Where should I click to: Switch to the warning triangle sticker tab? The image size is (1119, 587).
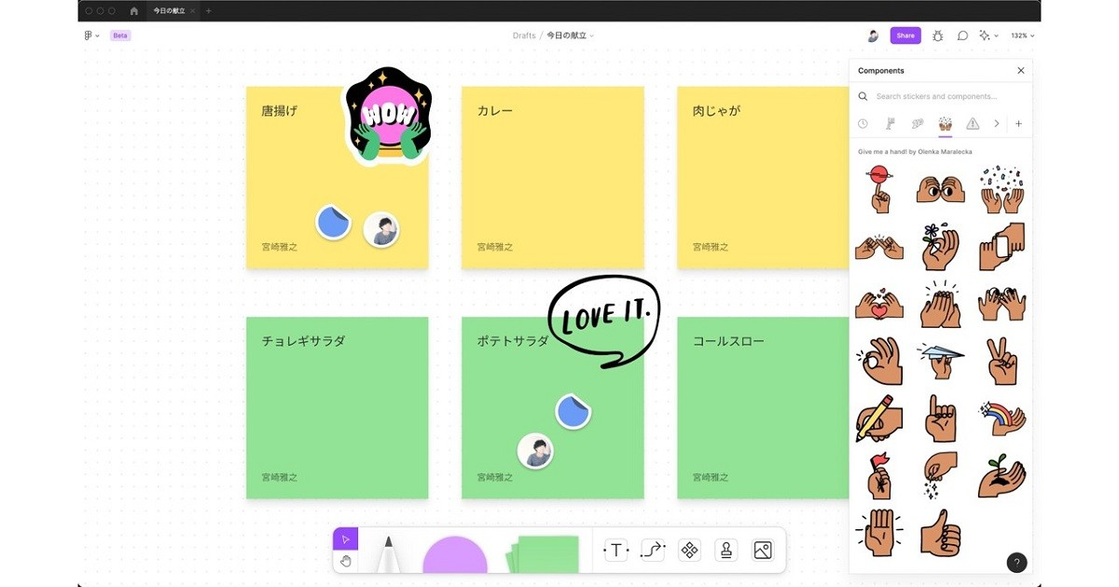(973, 123)
